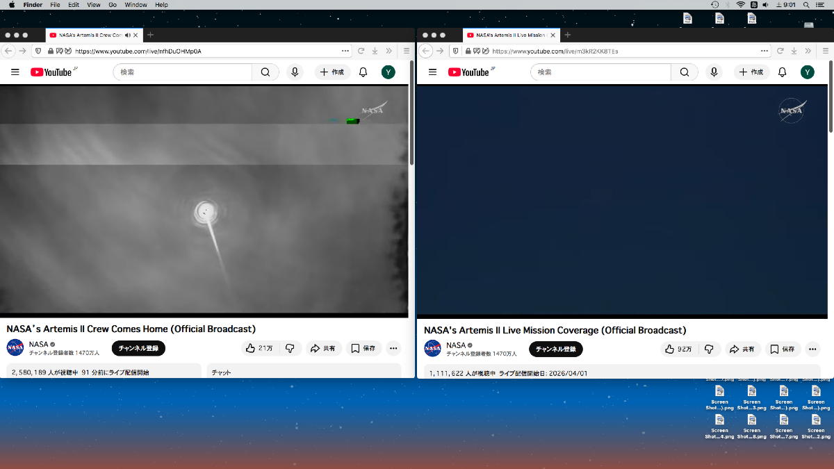
Task: Open more actions (…) under Crew Comes Home video
Action: 393,348
